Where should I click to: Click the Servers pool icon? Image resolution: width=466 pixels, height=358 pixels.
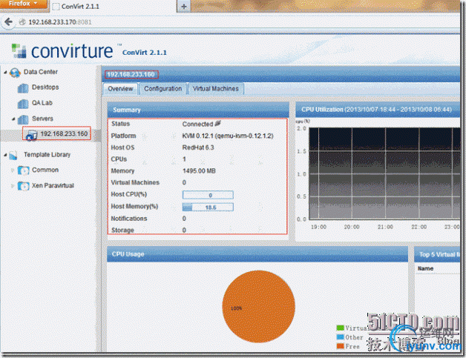coord(23,119)
